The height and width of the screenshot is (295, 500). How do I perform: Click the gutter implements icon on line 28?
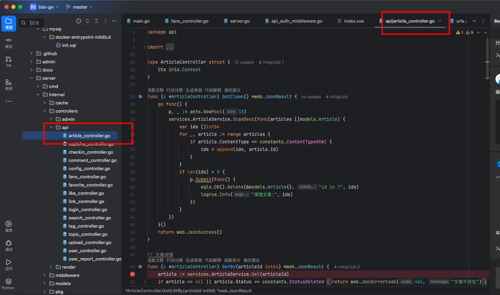[x=140, y=97]
